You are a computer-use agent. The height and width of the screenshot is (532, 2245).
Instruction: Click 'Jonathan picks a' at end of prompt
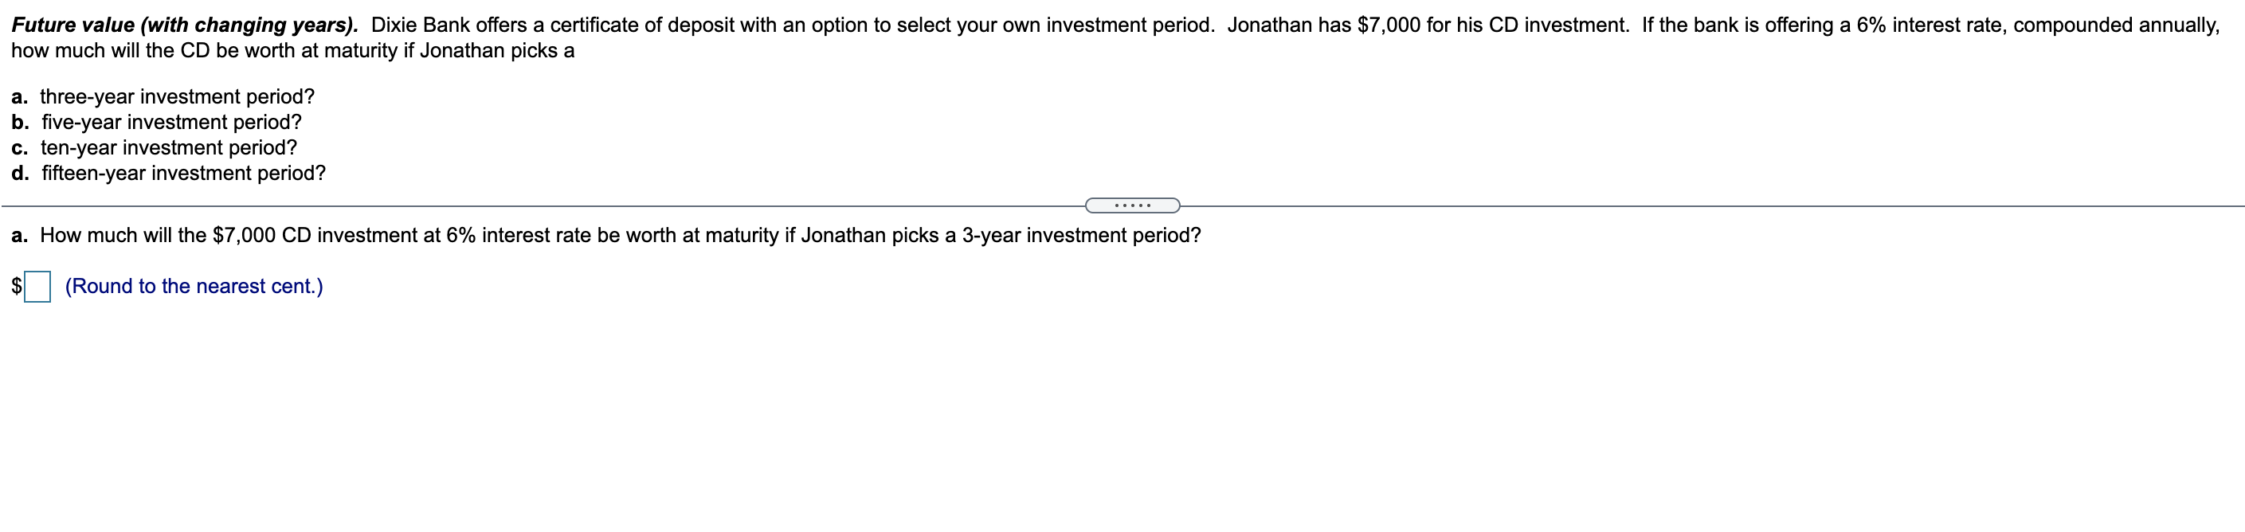[497, 50]
